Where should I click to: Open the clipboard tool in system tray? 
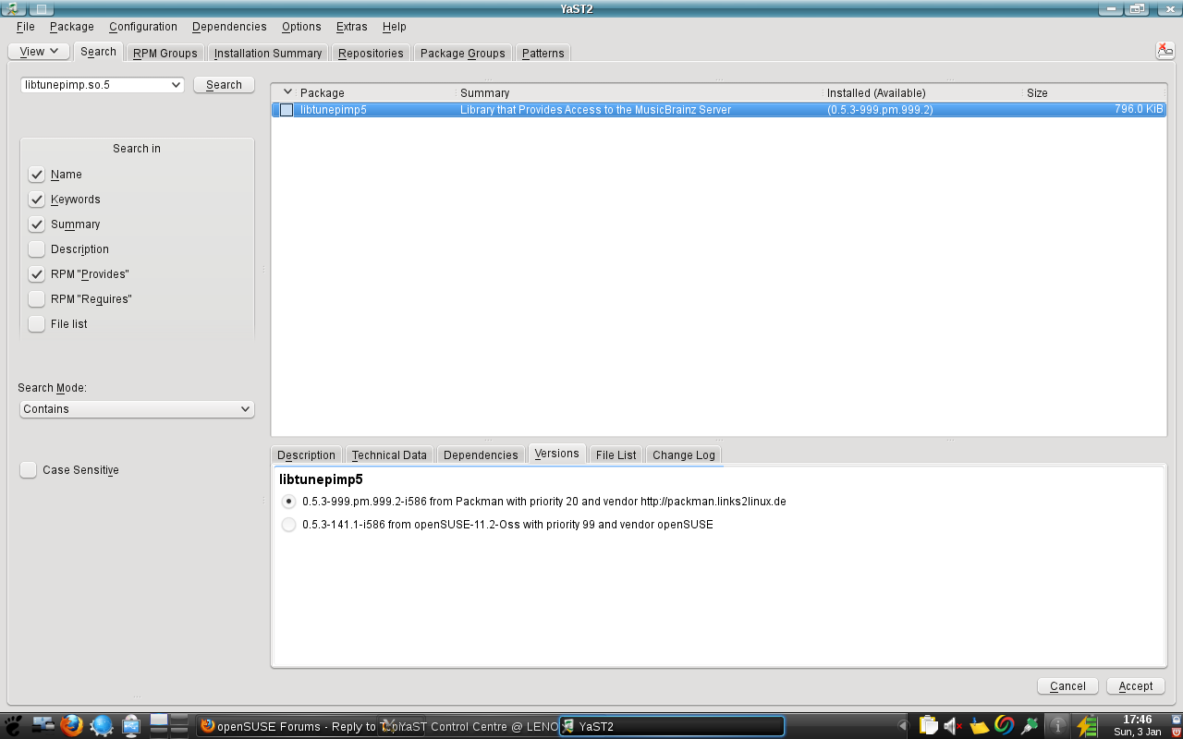coord(928,726)
